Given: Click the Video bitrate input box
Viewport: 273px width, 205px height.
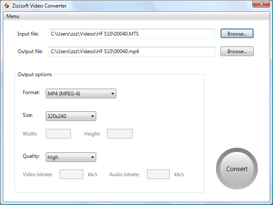Looking at the screenshot, I should [x=71, y=174].
